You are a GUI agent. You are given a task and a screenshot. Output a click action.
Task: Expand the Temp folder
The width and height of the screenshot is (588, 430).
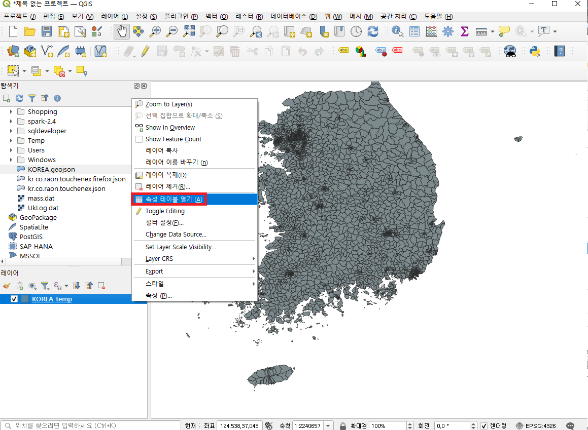point(11,141)
